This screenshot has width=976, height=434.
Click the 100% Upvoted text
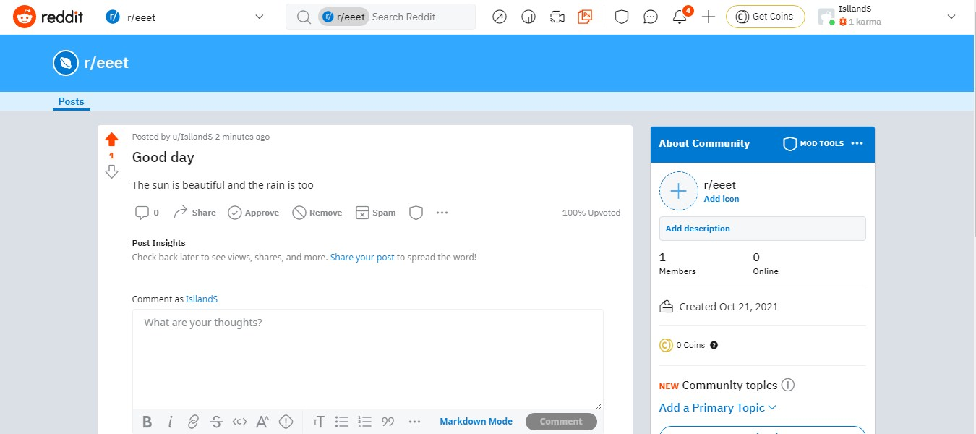(591, 213)
